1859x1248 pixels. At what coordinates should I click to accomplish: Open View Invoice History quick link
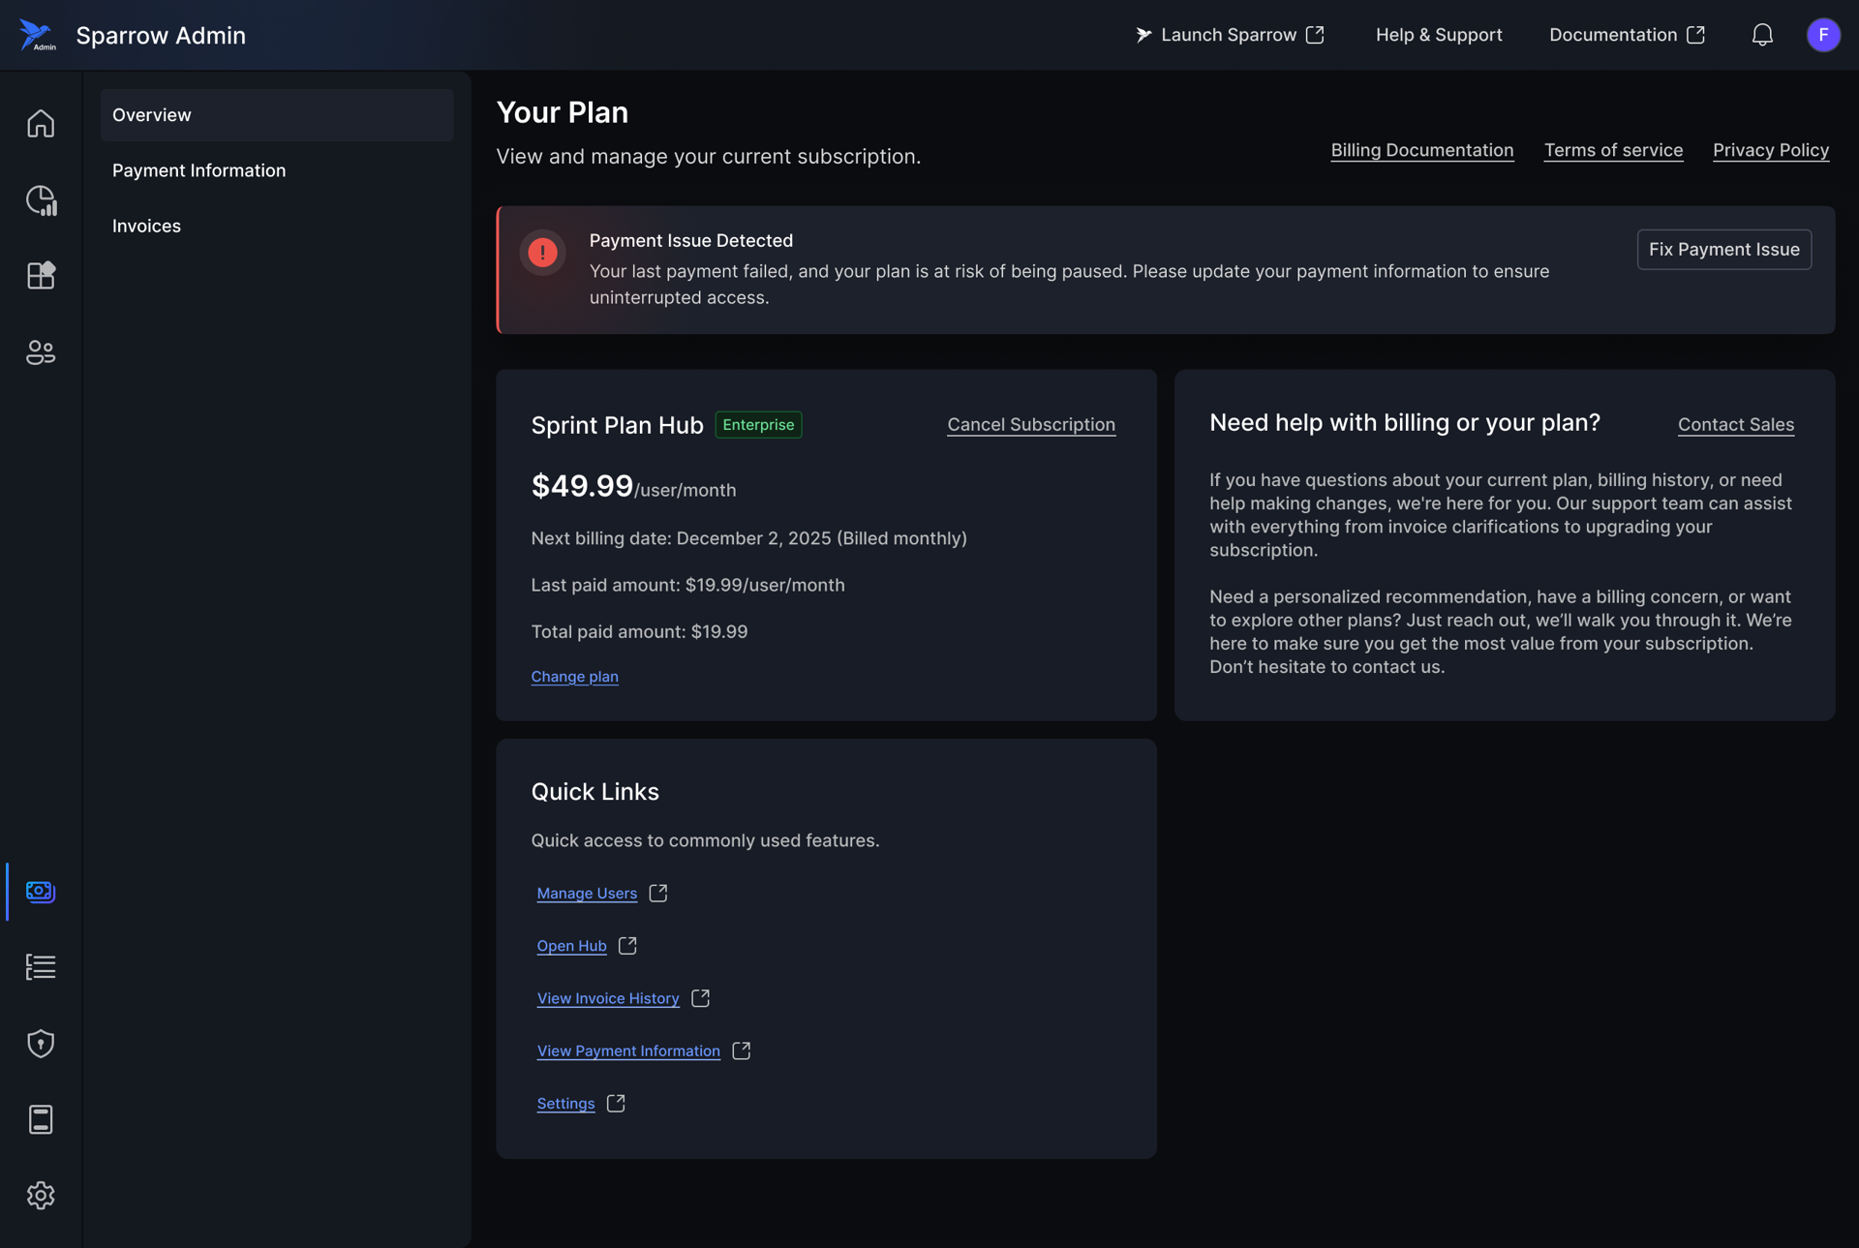(608, 998)
